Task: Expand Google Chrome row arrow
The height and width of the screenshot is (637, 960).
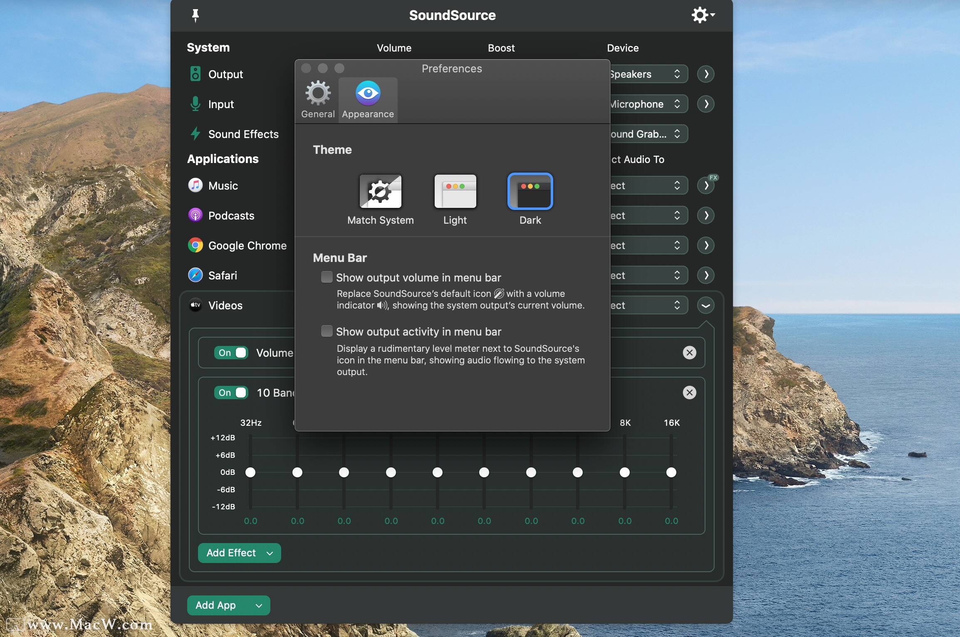Action: [706, 245]
